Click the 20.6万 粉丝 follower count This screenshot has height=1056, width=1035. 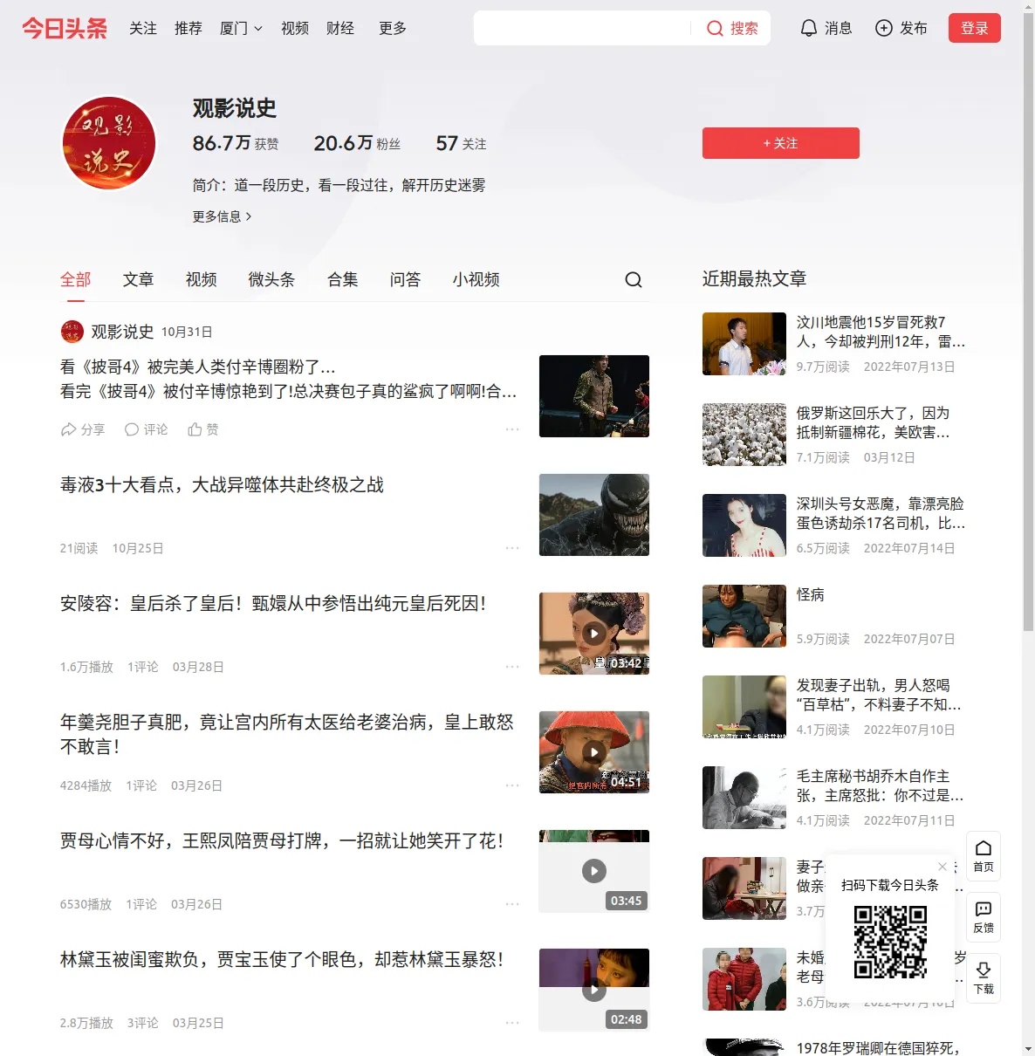(357, 143)
